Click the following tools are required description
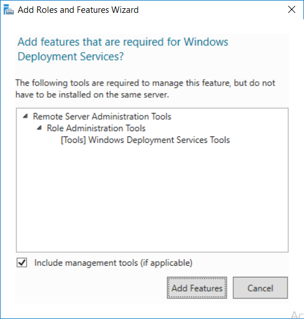304x319 pixels. [x=145, y=83]
